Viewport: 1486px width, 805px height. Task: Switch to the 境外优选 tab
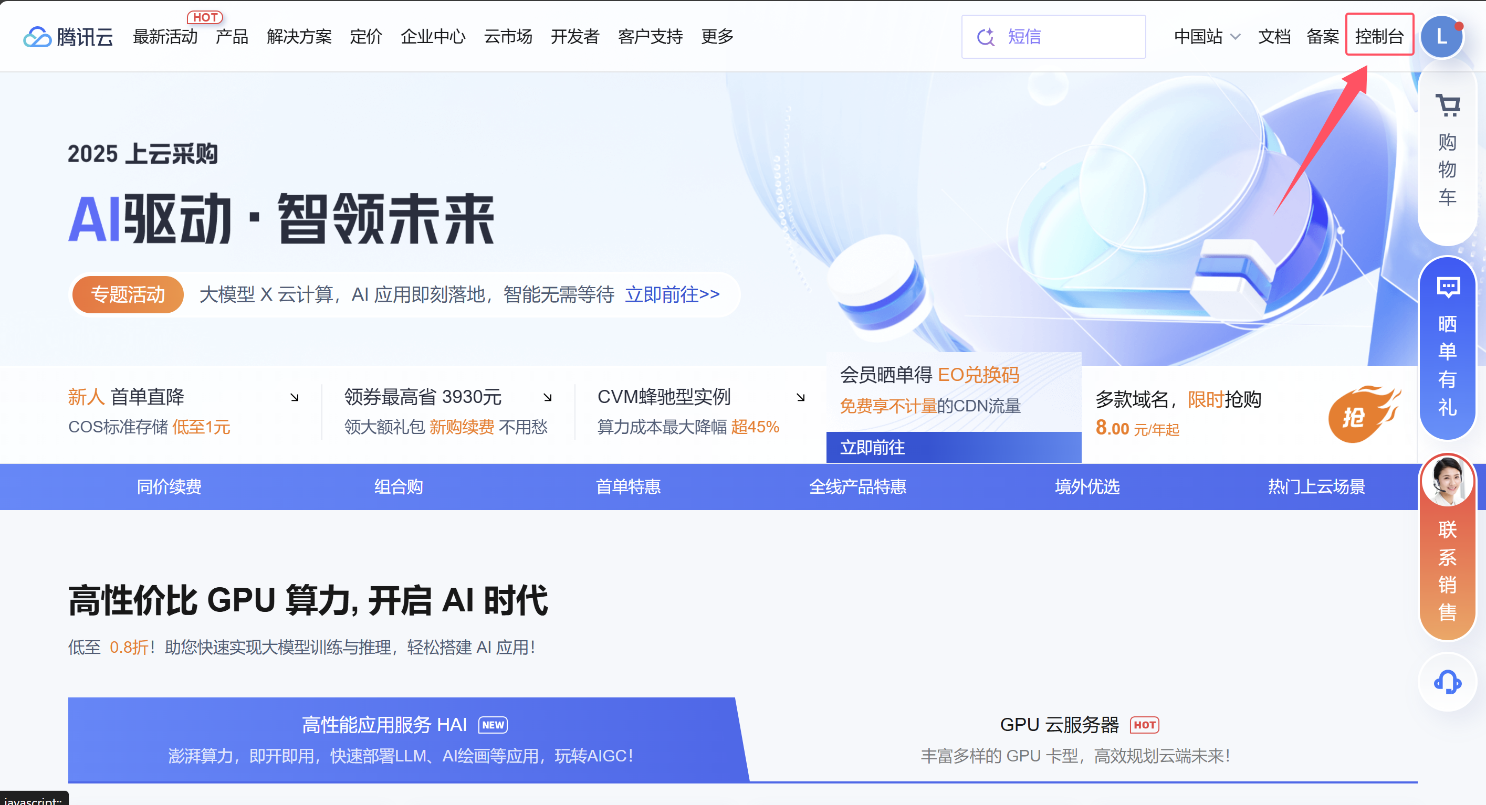click(1086, 486)
